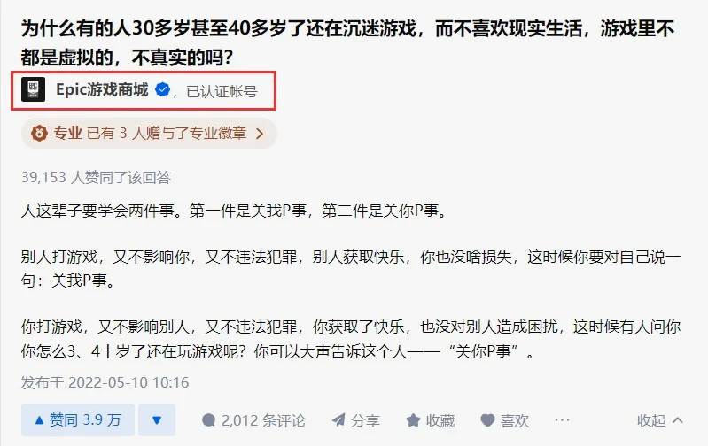Open the 2,012 条评论 comments text
Viewport: 708px width, 446px height.
point(263,420)
